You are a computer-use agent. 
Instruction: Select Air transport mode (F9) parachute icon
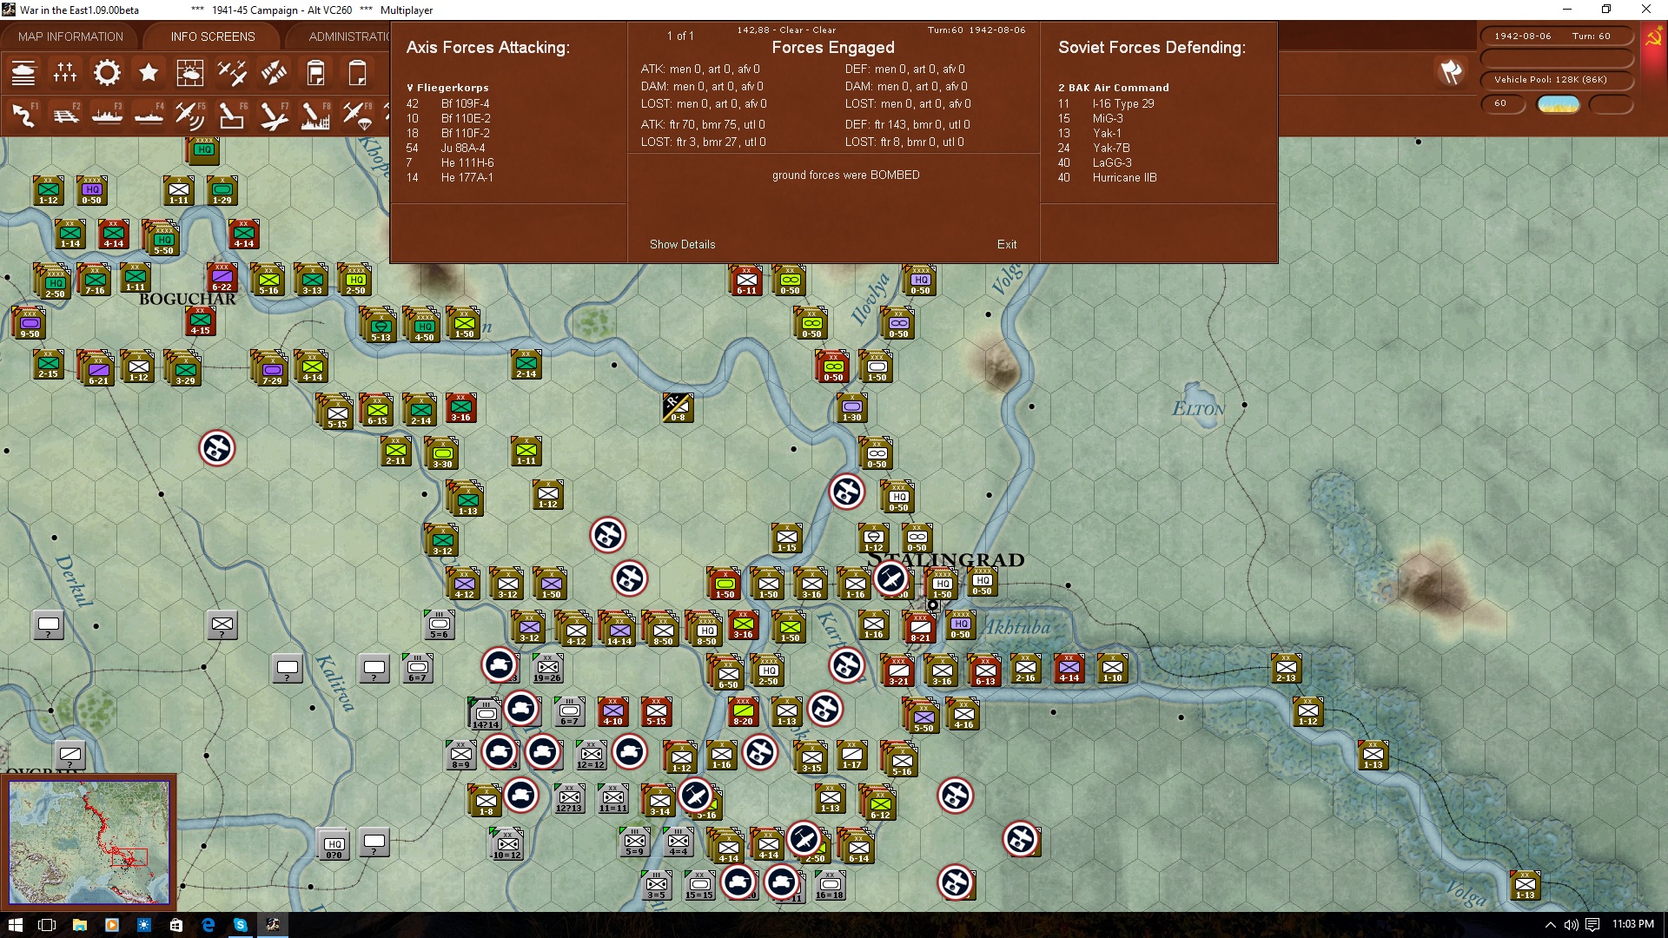(x=357, y=116)
